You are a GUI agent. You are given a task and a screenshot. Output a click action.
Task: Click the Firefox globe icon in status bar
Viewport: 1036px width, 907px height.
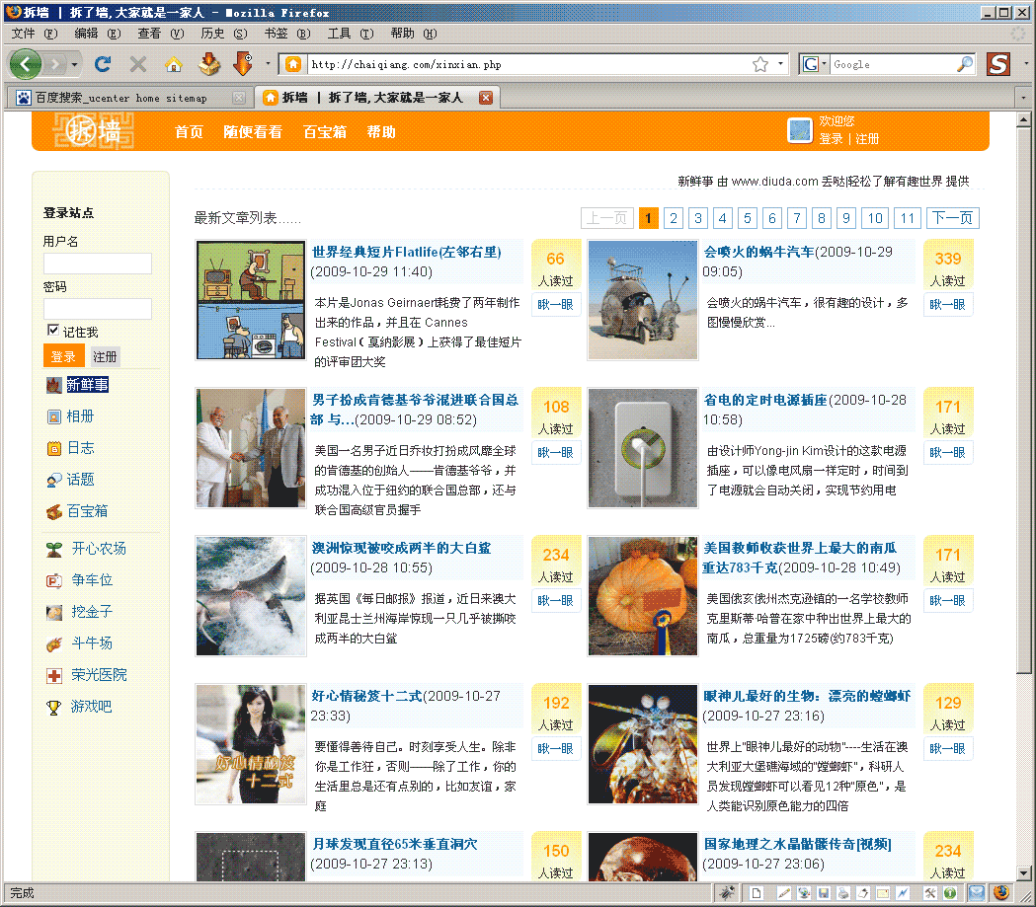[x=1001, y=893]
